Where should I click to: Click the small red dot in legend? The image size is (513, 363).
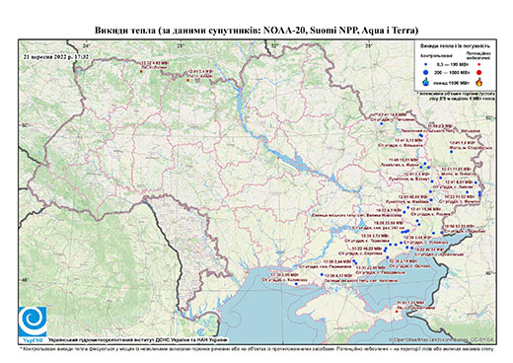tap(479, 64)
